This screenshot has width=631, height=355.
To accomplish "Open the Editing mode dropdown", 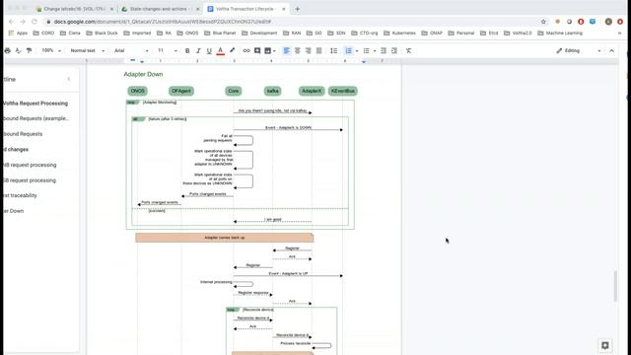I will (579, 50).
